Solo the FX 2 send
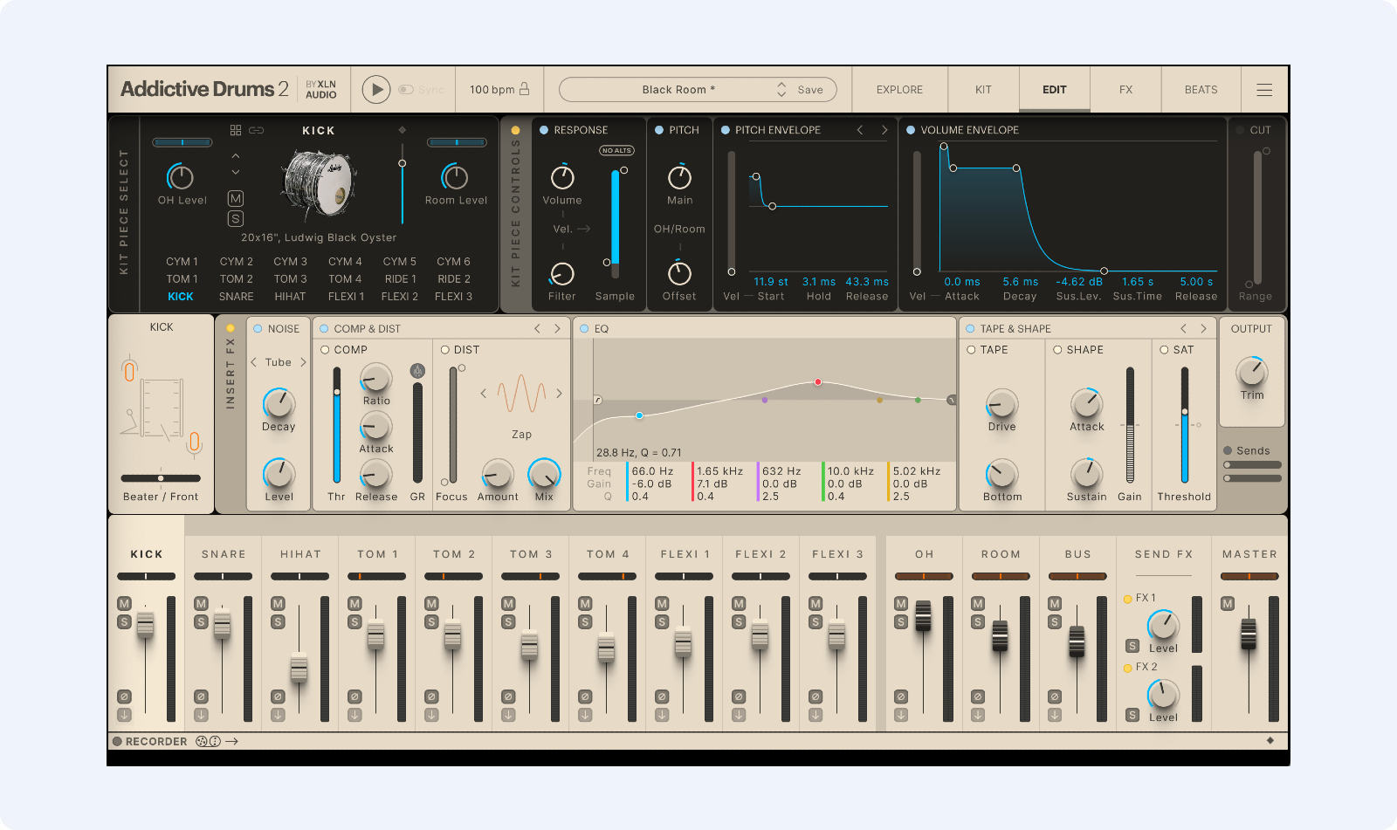Screen dimensions: 1397x830 [x=1132, y=715]
